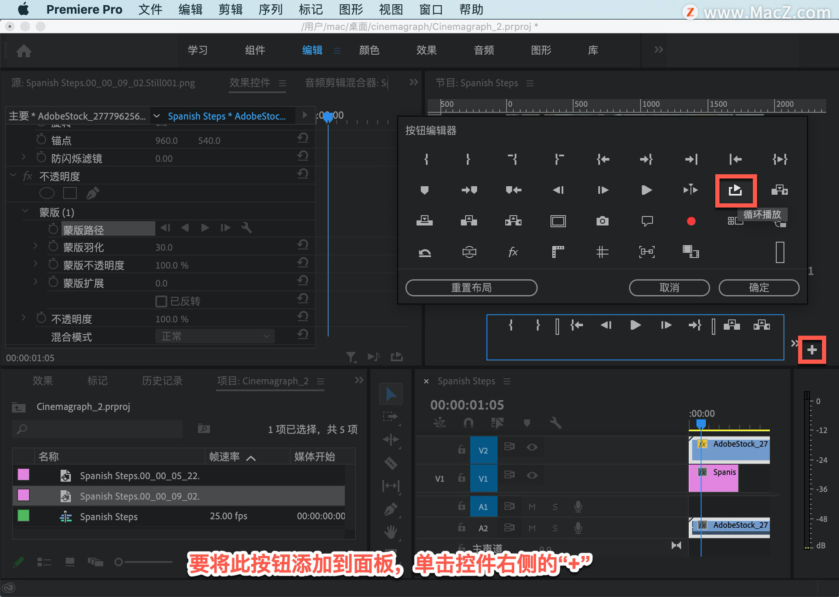
Task: Open the 历史记录 panel tab
Action: (162, 381)
